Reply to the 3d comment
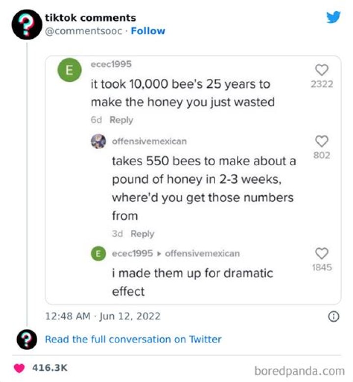This screenshot has height=382, width=353. [x=143, y=233]
